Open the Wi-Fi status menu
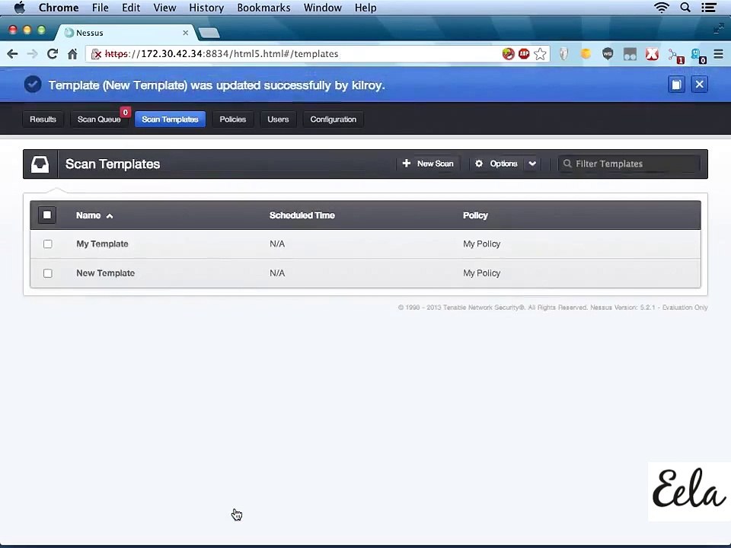731x548 pixels. (662, 8)
